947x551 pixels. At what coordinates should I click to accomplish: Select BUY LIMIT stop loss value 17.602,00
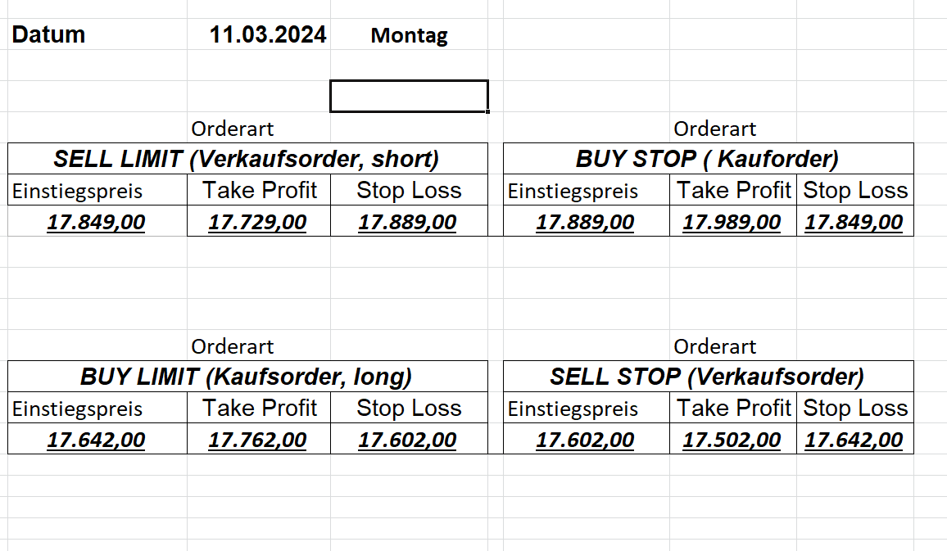tap(407, 440)
